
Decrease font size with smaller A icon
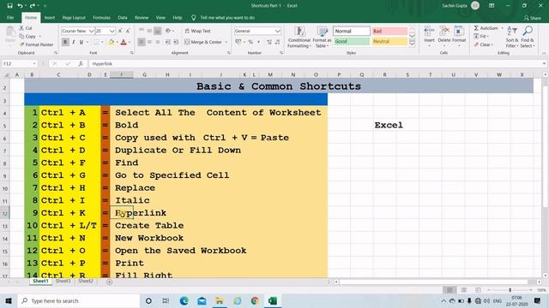point(128,31)
